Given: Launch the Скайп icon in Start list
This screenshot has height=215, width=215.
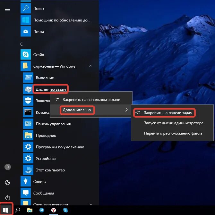Looking at the screenshot, I should 26,54.
